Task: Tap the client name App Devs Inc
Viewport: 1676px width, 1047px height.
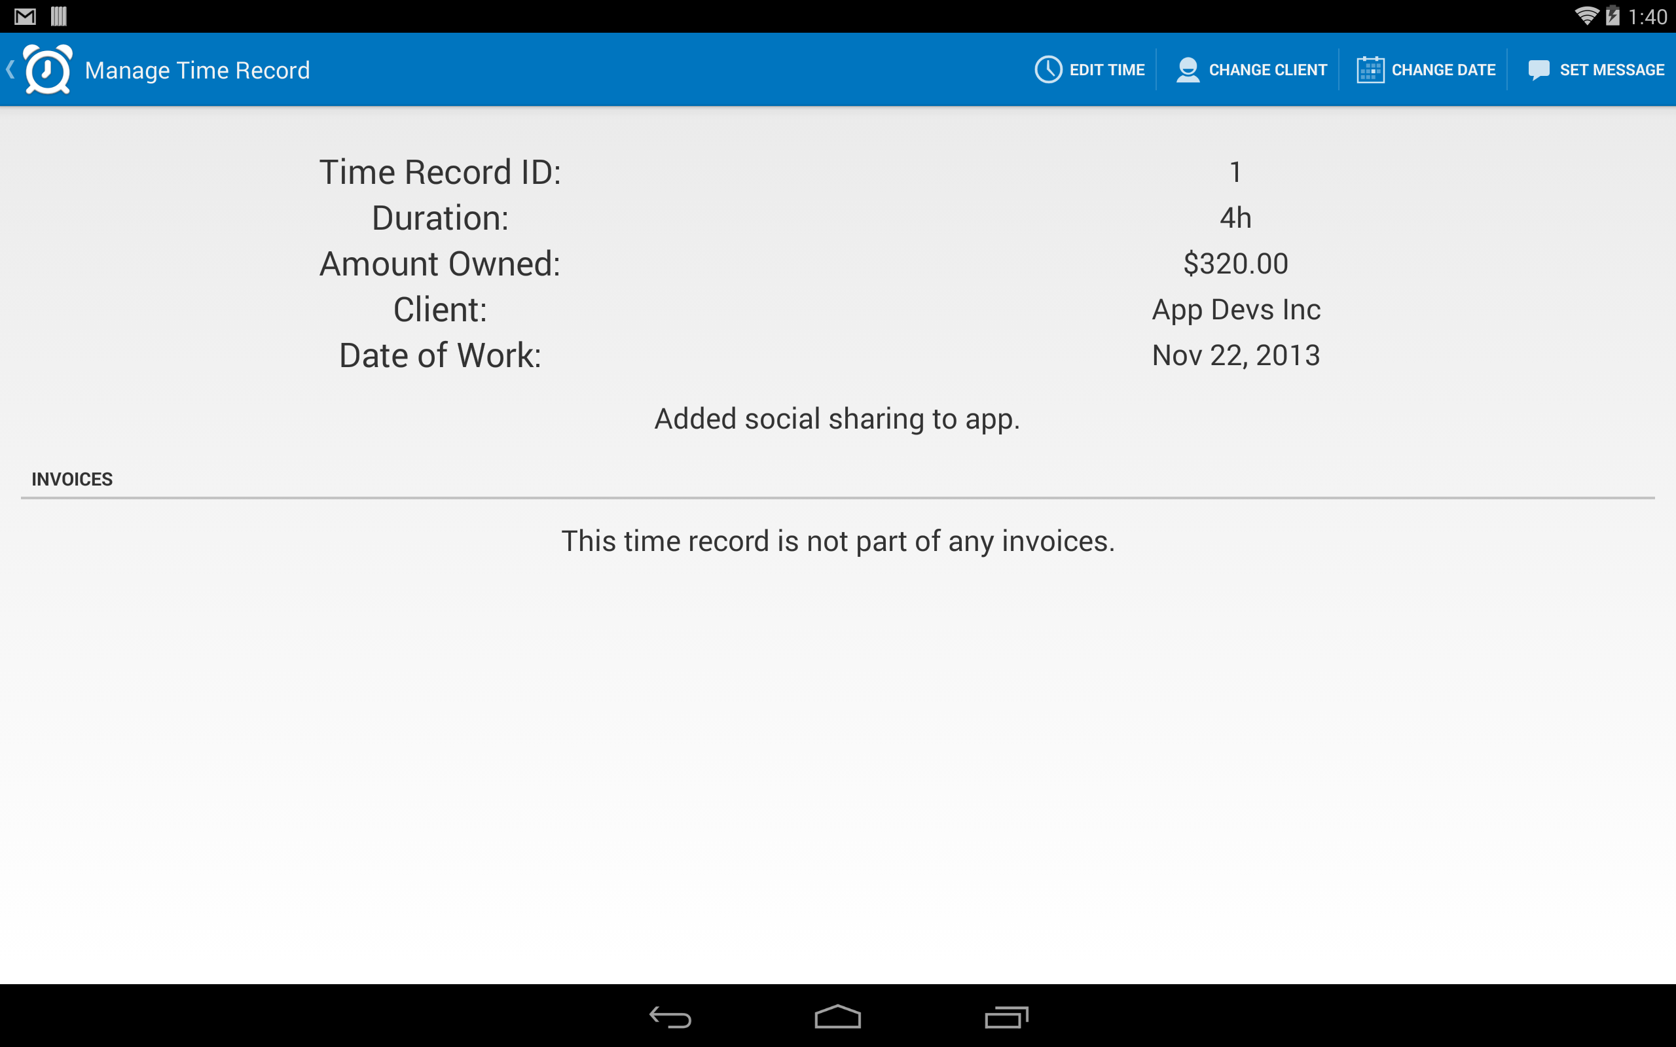Action: 1235,309
